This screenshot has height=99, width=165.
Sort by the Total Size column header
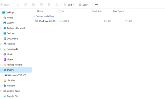click(x=97, y=11)
